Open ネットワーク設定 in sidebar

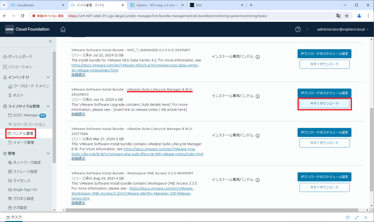pyautogui.click(x=25, y=162)
